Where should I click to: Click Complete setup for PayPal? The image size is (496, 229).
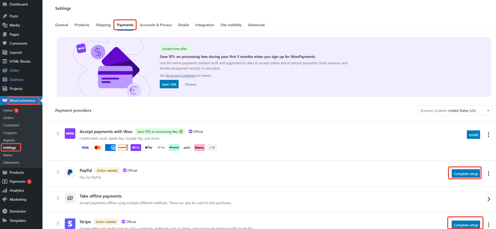pyautogui.click(x=465, y=173)
